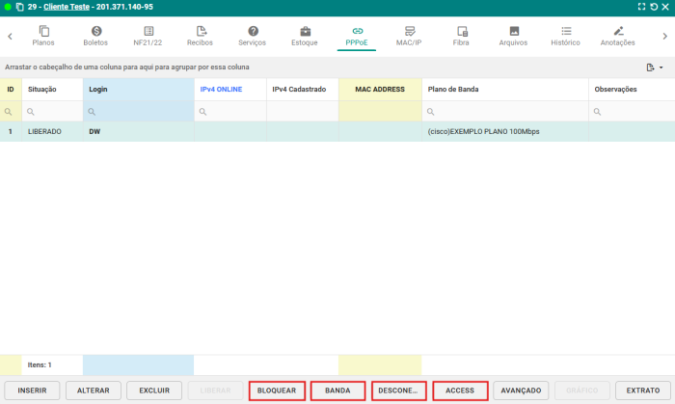675x404 pixels.
Task: Click the BLOQUEAR button
Action: 278,391
